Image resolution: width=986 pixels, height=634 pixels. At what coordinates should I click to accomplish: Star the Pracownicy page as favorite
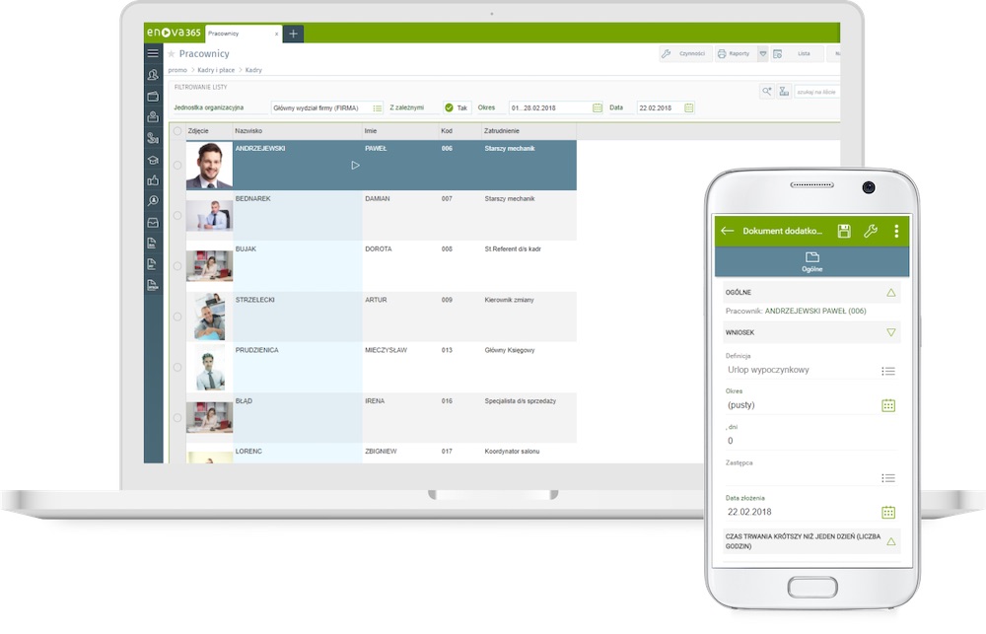pos(172,54)
